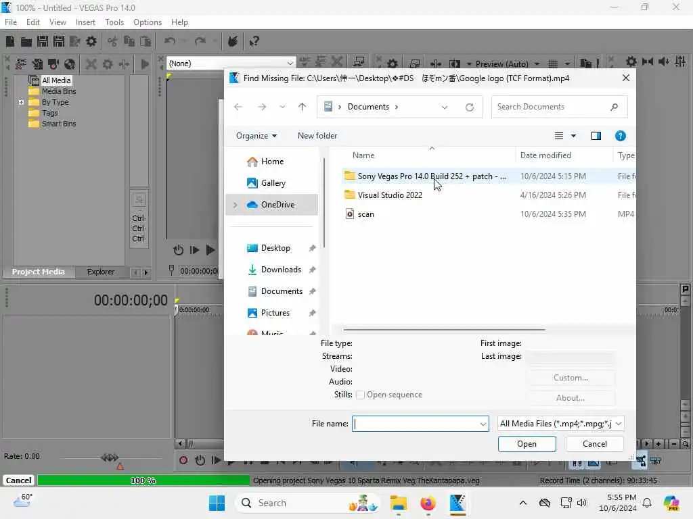The image size is (693, 519).
Task: Click Play button under media preview
Action: pos(210,250)
